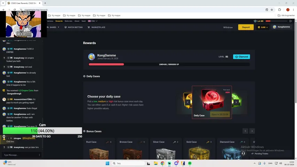Click the Silver Case key icon
This screenshot has width=297, height=167.
click(174, 142)
